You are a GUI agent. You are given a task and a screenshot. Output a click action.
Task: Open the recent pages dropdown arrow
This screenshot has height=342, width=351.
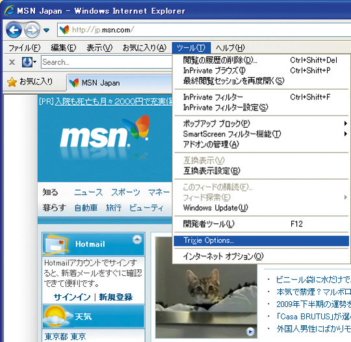pyautogui.click(x=46, y=30)
